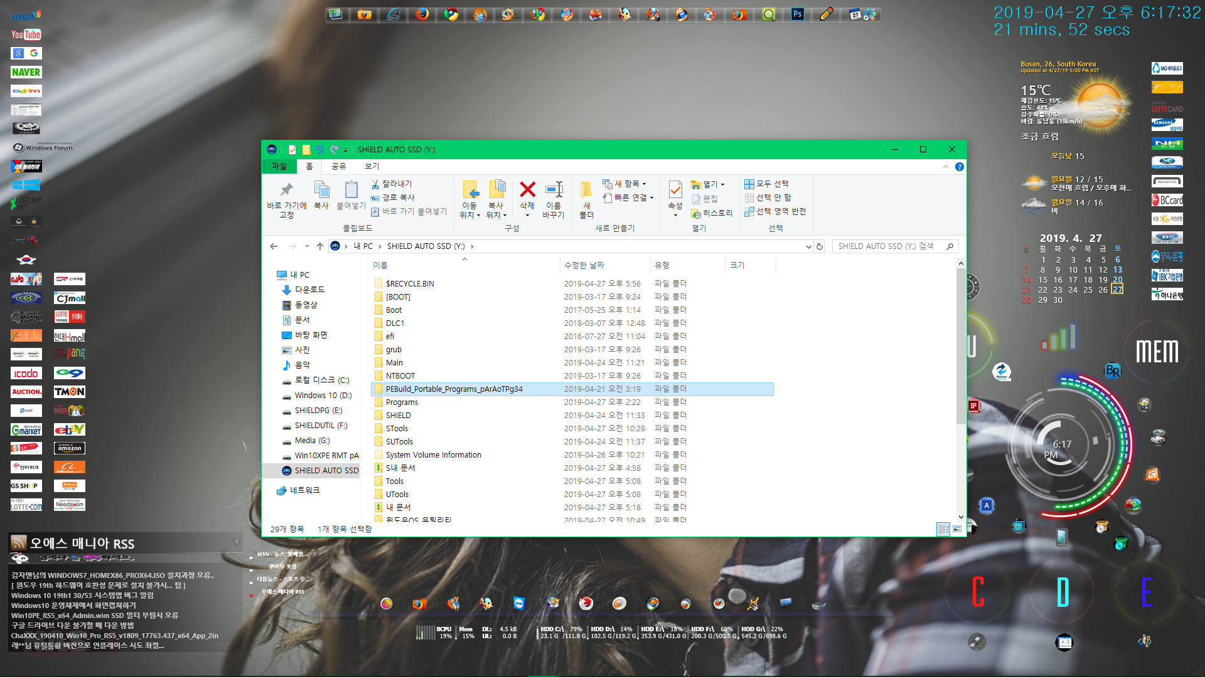Click 선택 안 함 (select none)
The height and width of the screenshot is (677, 1205).
coord(768,197)
